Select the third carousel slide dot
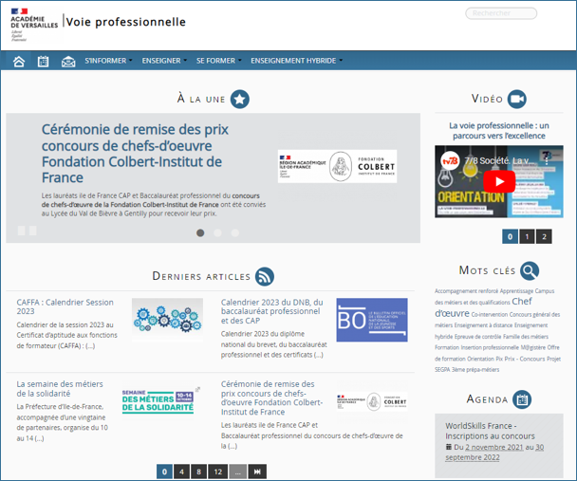 tap(234, 232)
